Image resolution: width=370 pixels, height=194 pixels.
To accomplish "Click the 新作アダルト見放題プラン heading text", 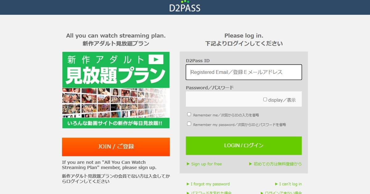I will click(x=116, y=43).
